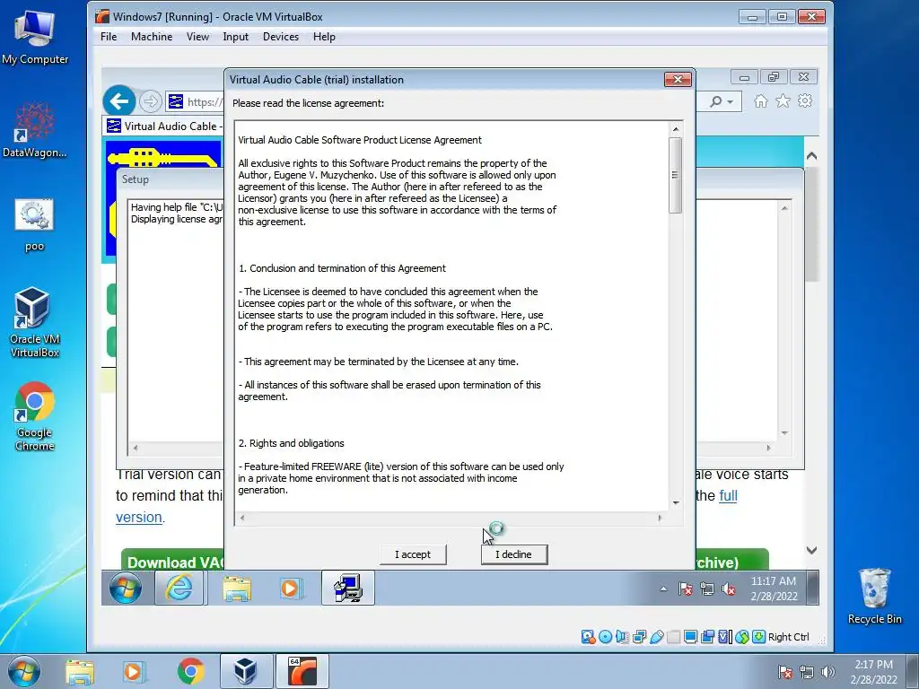Screen dimensions: 919x689
Task: Click the license text scroll-down arrow
Action: click(x=676, y=502)
